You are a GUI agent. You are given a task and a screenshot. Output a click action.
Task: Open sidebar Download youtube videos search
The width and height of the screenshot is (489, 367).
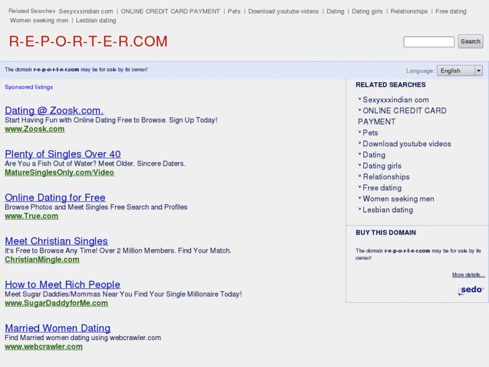(x=407, y=143)
